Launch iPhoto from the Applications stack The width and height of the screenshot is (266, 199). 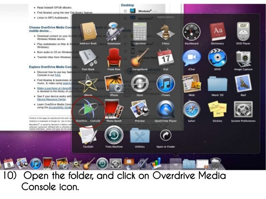click(x=114, y=84)
